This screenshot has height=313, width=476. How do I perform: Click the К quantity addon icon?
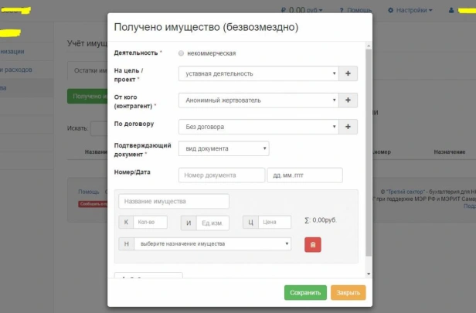tap(126, 223)
